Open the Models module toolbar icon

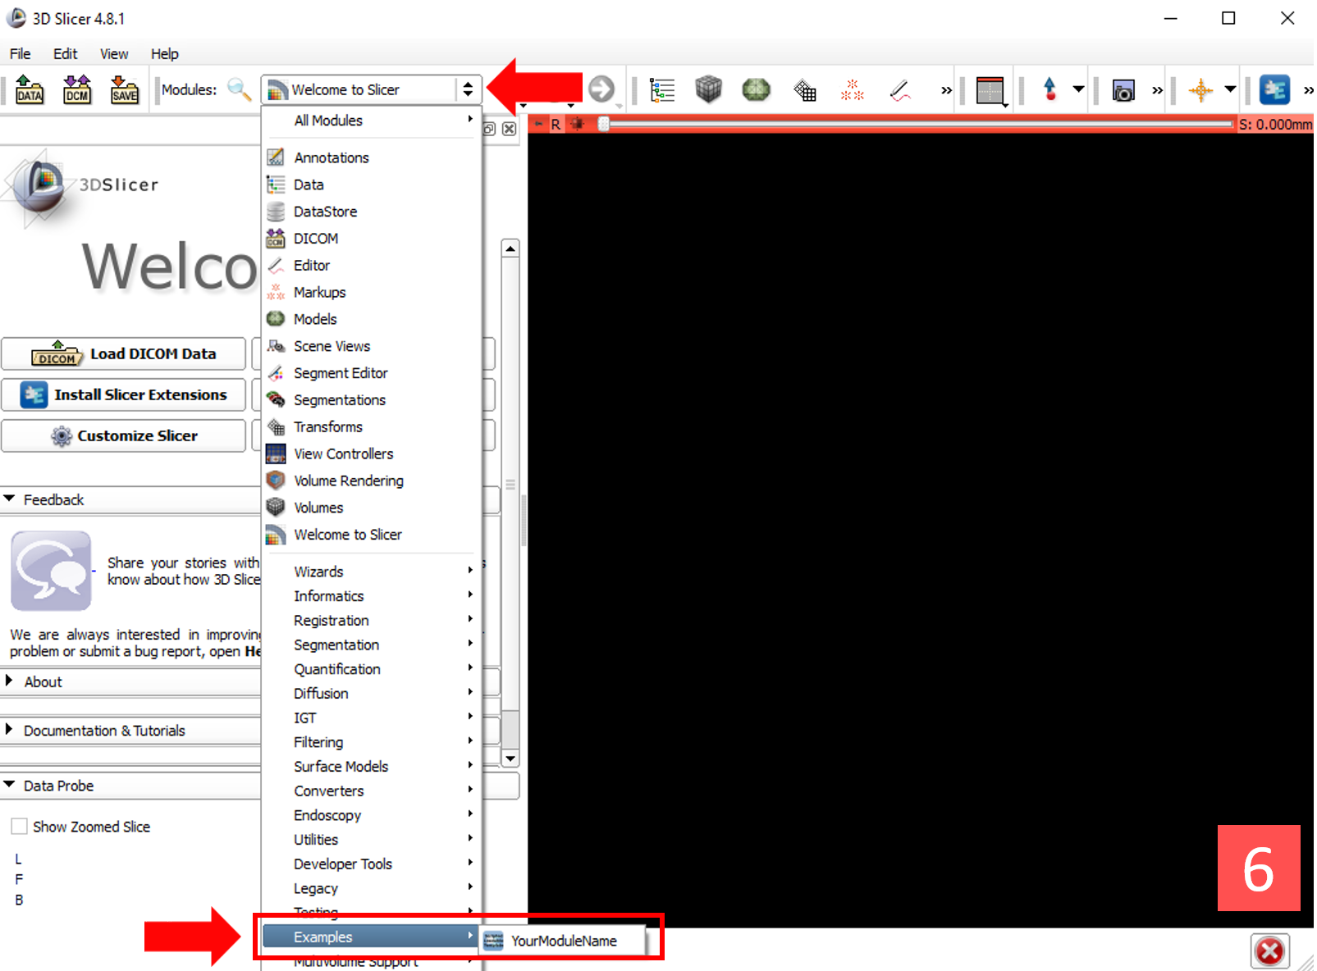click(x=756, y=89)
